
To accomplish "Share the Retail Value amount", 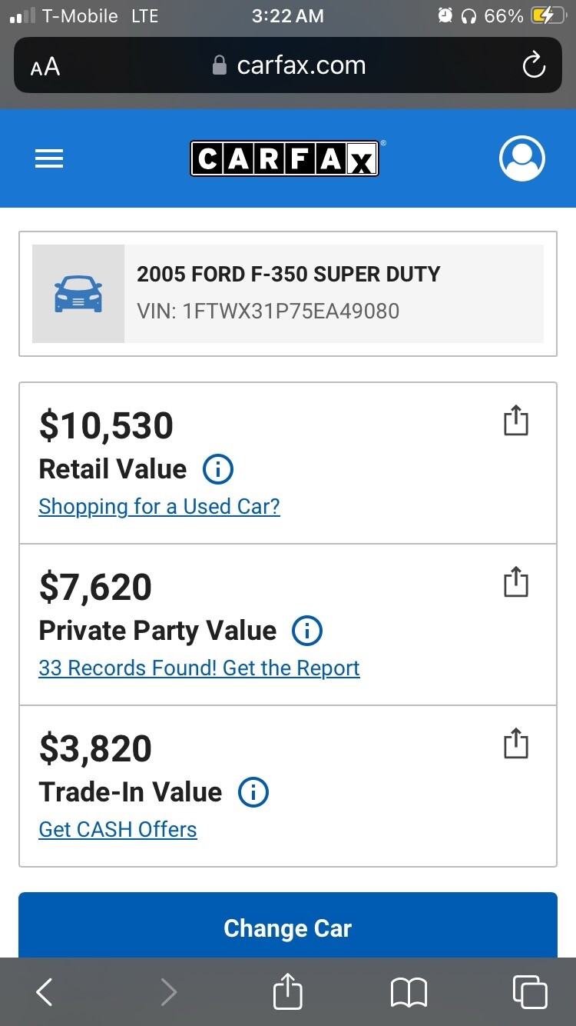I will 516,420.
